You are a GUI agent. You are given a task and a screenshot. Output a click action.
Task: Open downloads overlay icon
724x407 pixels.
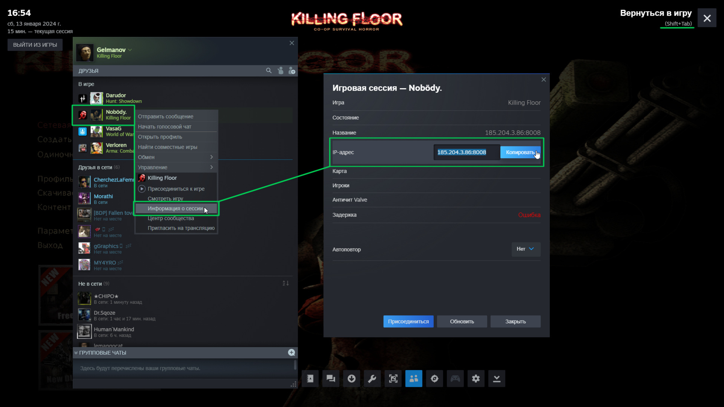[x=351, y=378]
